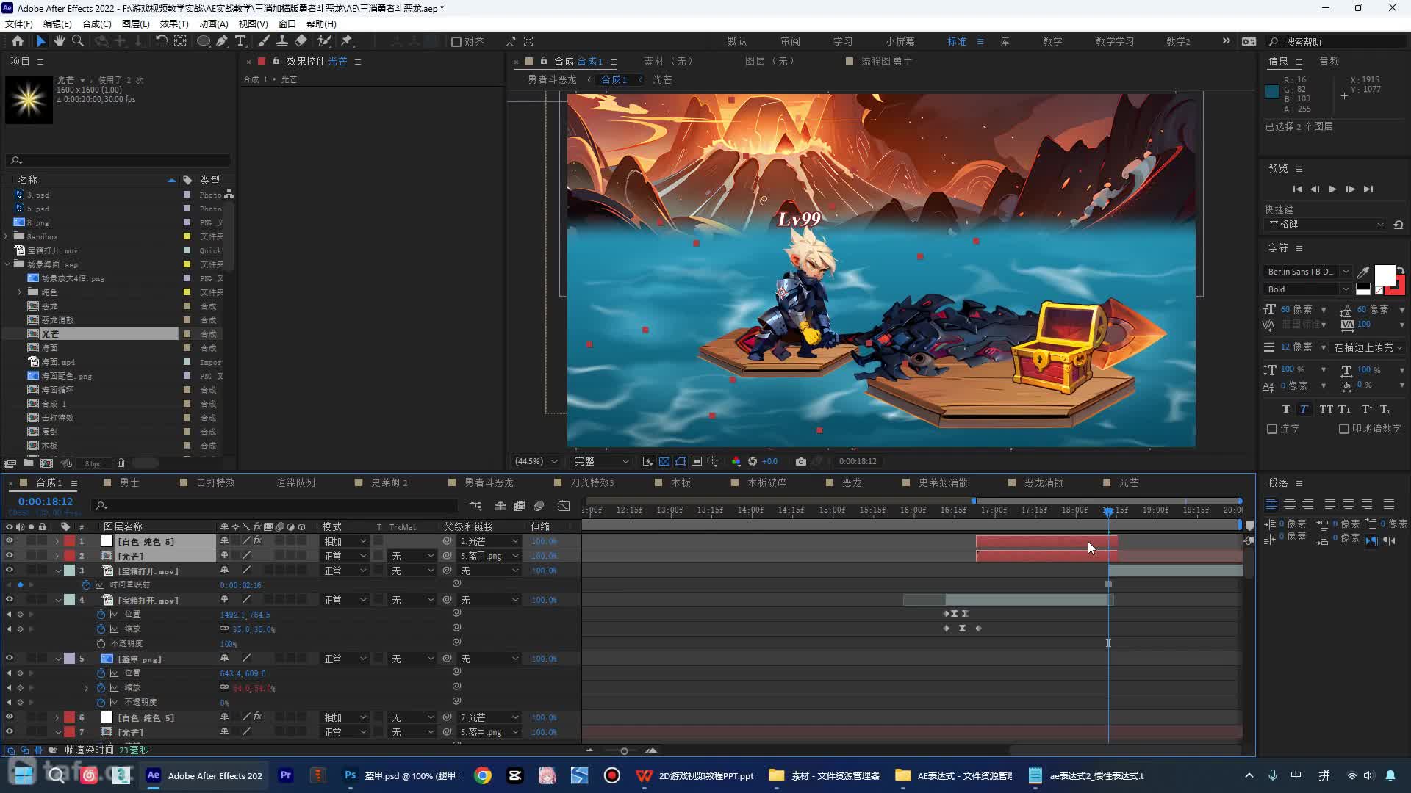This screenshot has height=793, width=1411.
Task: Click the eyedropper in Character panel
Action: [x=1363, y=272]
